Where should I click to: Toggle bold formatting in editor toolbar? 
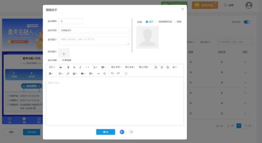(68, 67)
